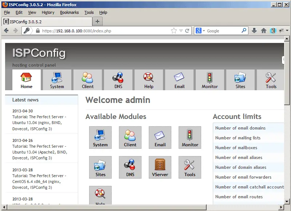The width and height of the screenshot is (291, 211).
Task: Click Sites icon under Available Modules
Action: pyautogui.click(x=100, y=167)
